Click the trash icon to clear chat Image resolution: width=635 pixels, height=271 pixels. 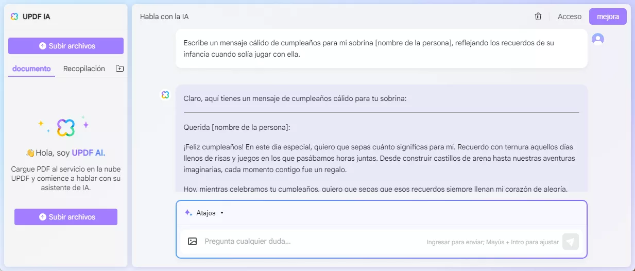pyautogui.click(x=538, y=16)
